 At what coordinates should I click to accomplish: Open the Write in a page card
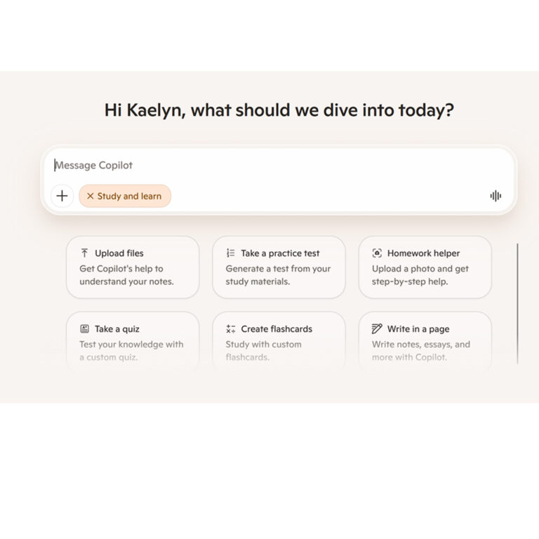point(425,342)
